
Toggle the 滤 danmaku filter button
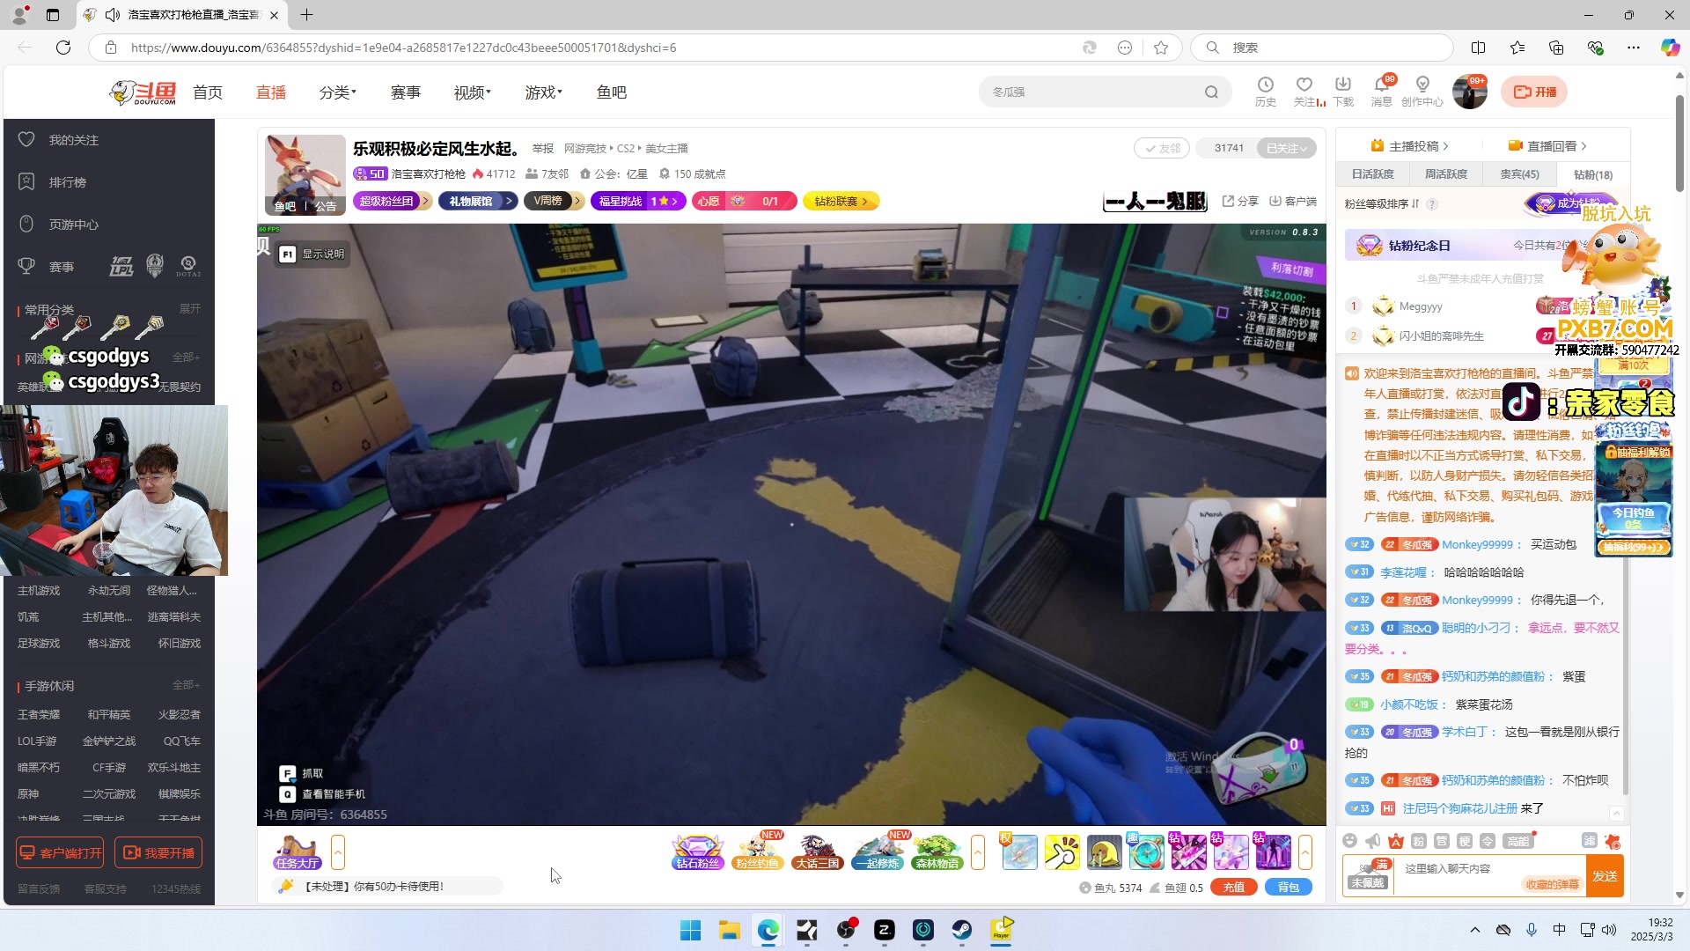1590,841
